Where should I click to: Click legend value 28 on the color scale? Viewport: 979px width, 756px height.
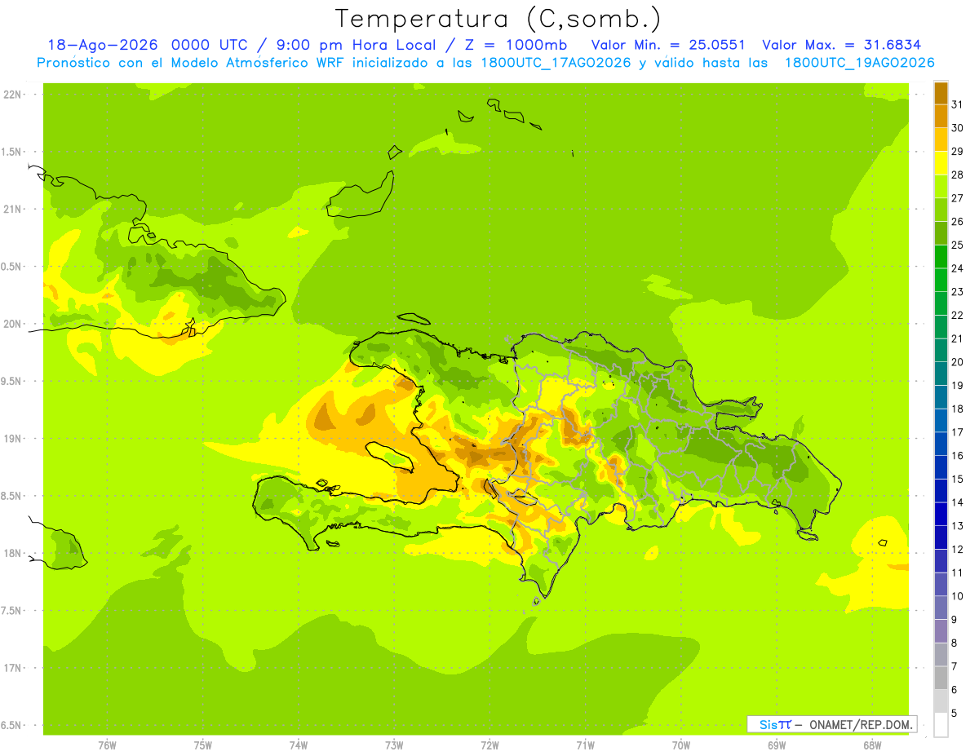click(x=957, y=175)
